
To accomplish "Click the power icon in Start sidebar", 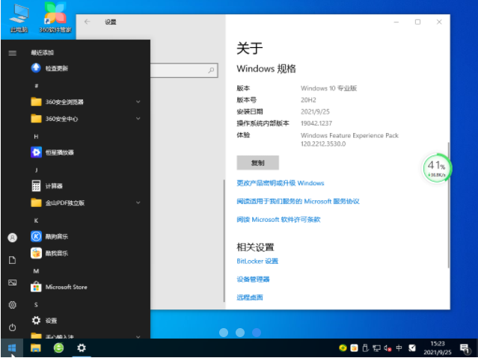I will 12,327.
